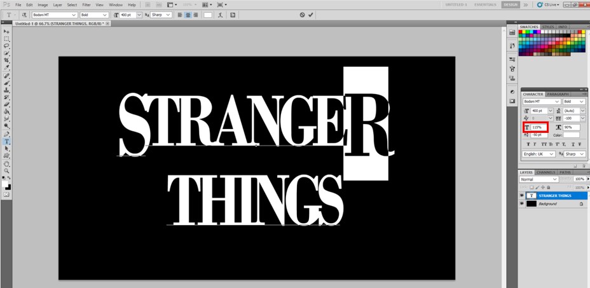This screenshot has height=288, width=590.
Task: Select the Essentials workspace button
Action: pyautogui.click(x=484, y=5)
